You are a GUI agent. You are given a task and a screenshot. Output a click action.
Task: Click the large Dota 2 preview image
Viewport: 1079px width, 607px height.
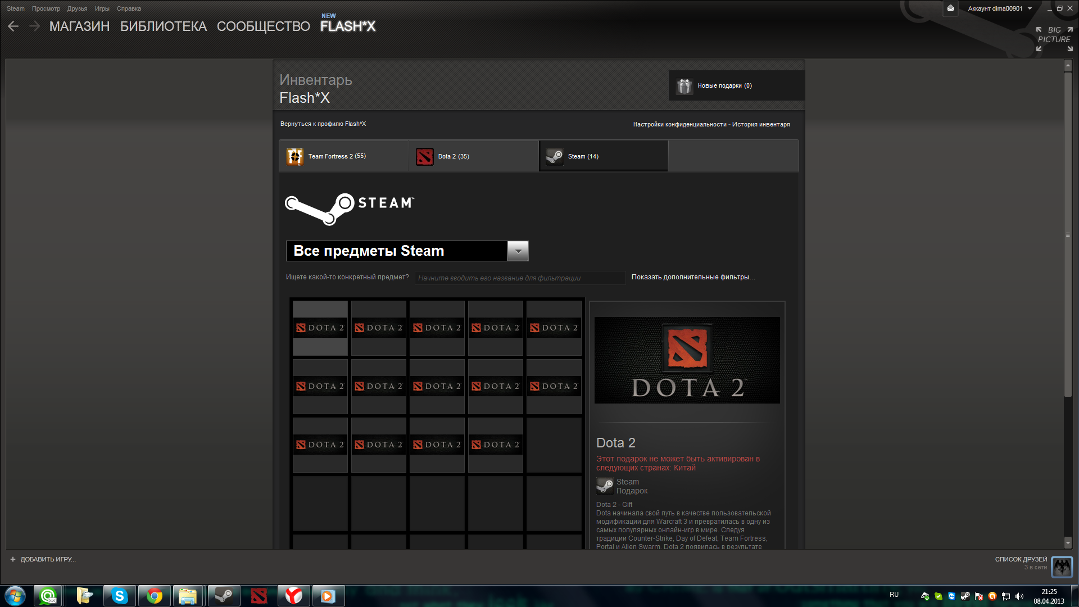(687, 360)
